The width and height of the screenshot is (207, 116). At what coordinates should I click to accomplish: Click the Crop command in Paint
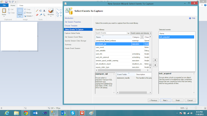point(27,9)
